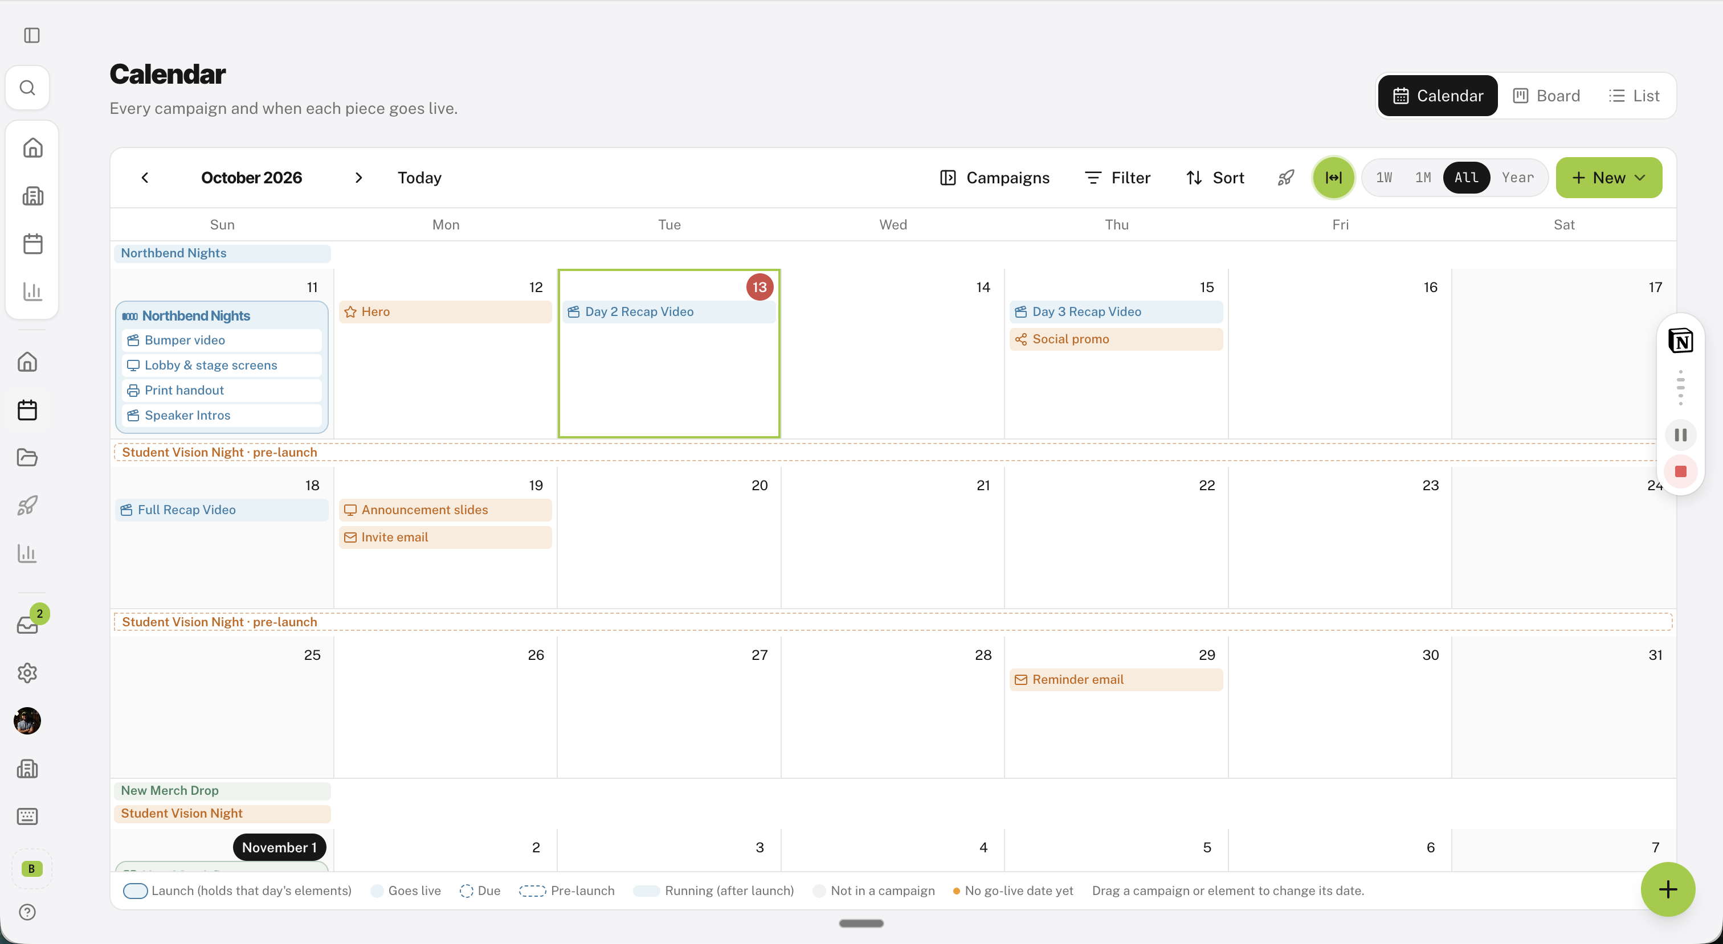Toggle the sidebar panel icon
1723x944 pixels.
tap(31, 35)
